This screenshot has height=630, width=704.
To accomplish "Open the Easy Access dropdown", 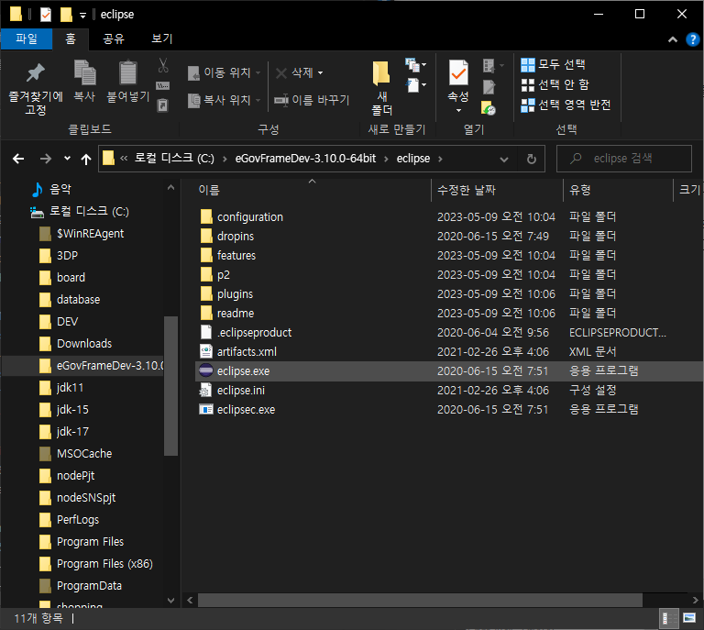I will 416,85.
